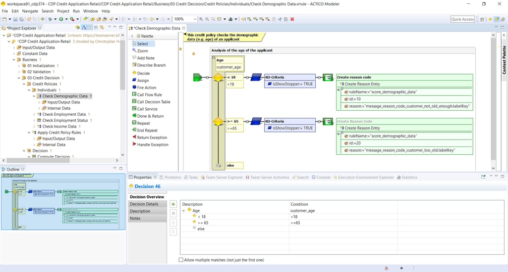This screenshot has width=508, height=272.
Task: Collapse the Age decision box toggle
Action: click(214, 57)
